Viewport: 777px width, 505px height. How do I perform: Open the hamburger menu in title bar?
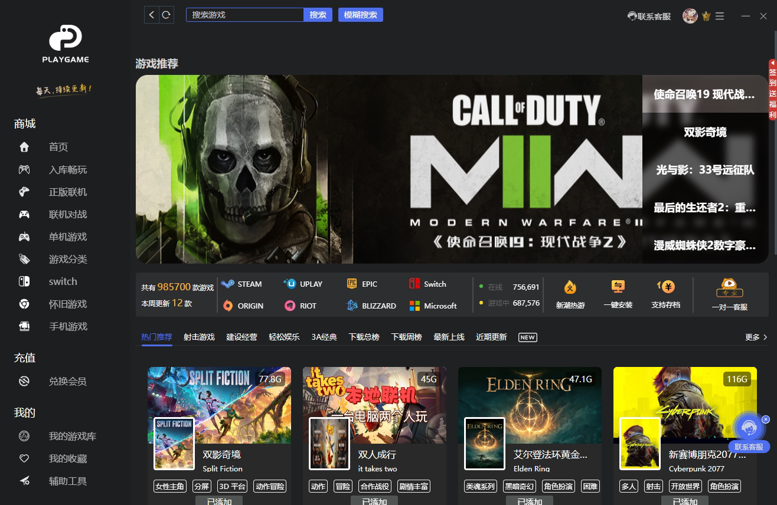pyautogui.click(x=720, y=16)
